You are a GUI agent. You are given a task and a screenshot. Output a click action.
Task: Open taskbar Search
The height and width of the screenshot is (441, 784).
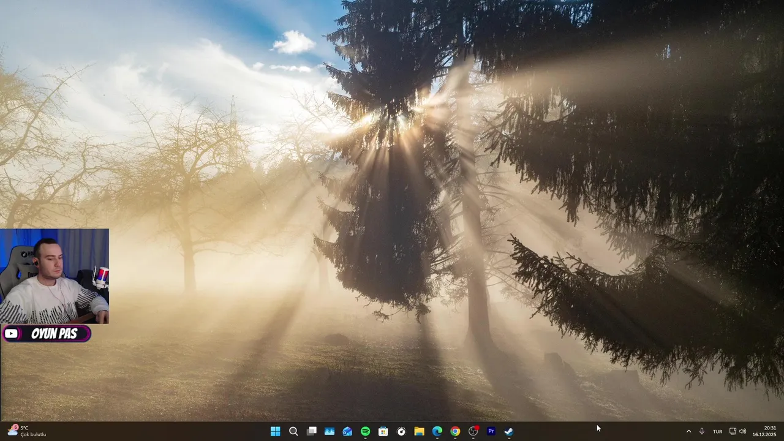pyautogui.click(x=293, y=431)
